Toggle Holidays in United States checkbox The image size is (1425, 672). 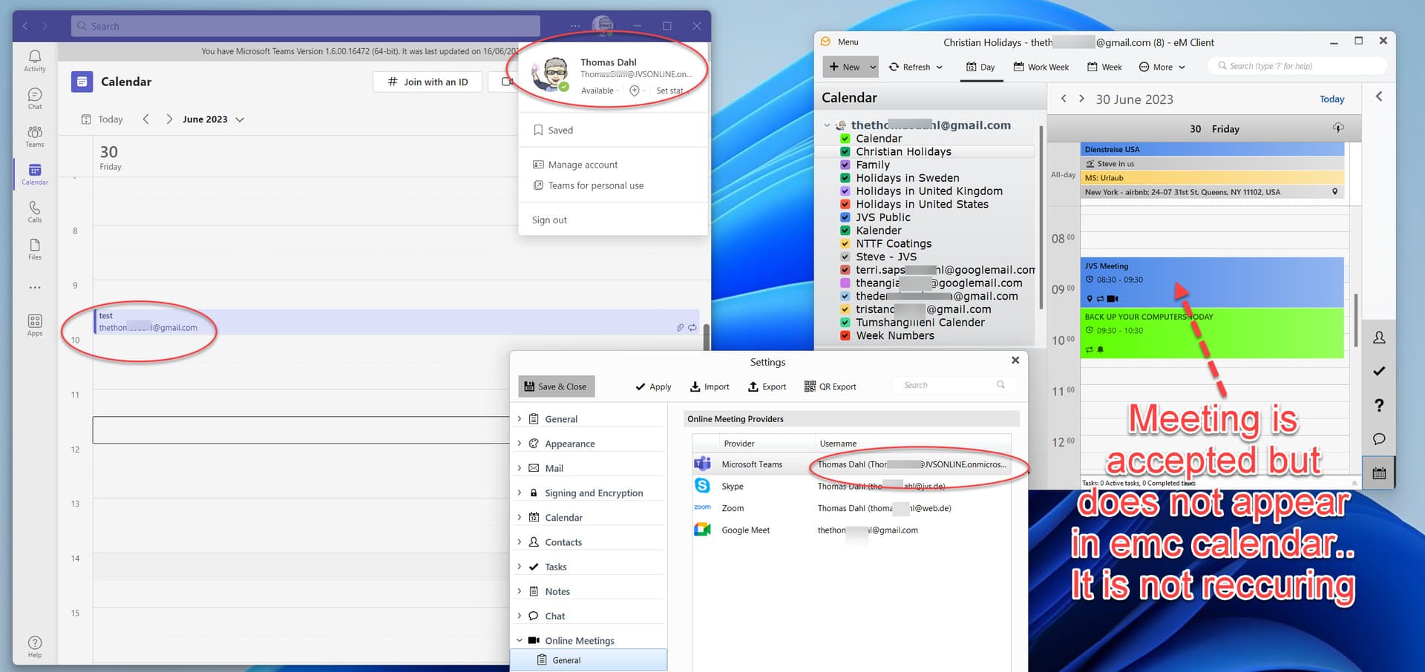(x=845, y=204)
